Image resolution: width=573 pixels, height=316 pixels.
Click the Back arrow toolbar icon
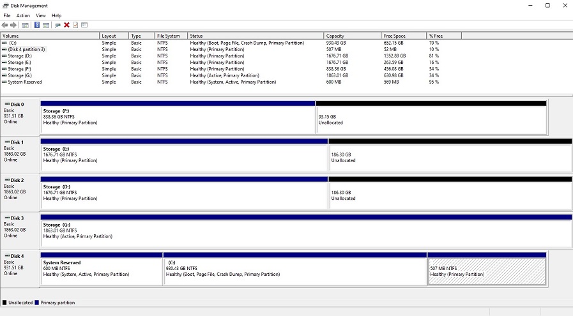pyautogui.click(x=5, y=25)
